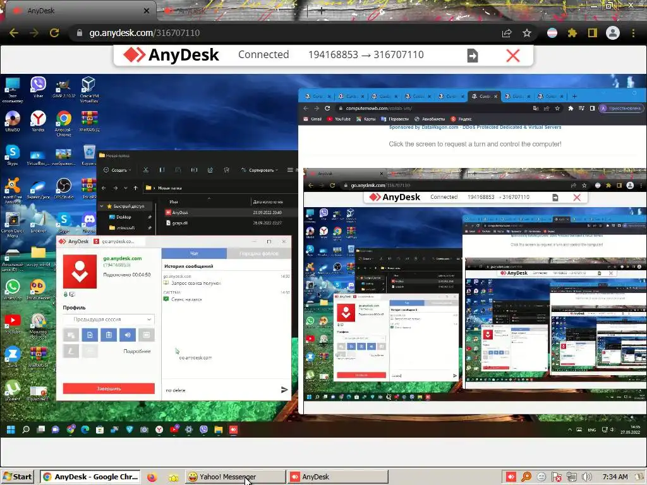The image size is (647, 485).
Task: Toggle file transfer permission in AnyDesk panel
Action: [x=90, y=335]
